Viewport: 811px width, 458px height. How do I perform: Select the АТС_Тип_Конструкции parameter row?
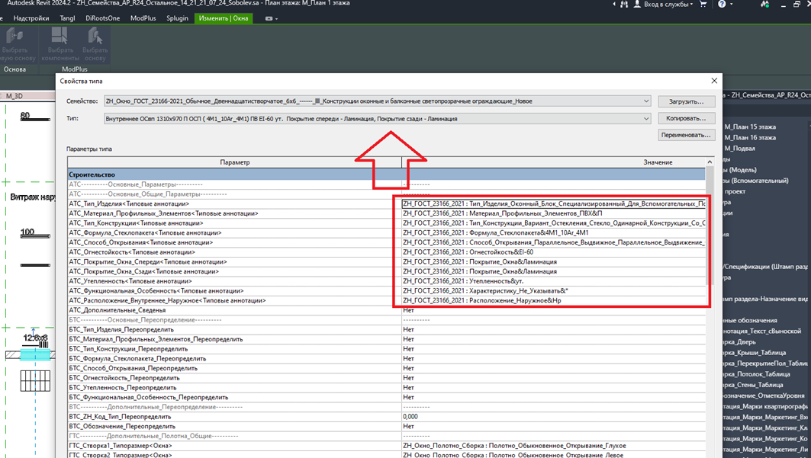(x=386, y=223)
